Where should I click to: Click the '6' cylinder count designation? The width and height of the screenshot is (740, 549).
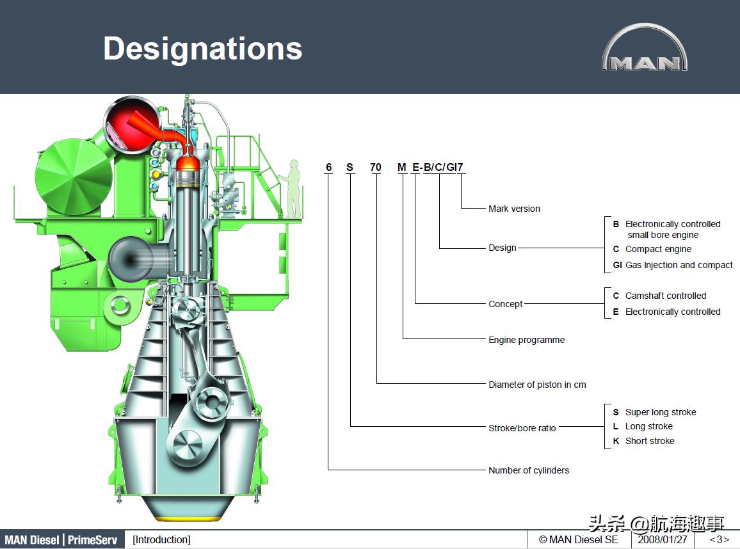coord(328,167)
